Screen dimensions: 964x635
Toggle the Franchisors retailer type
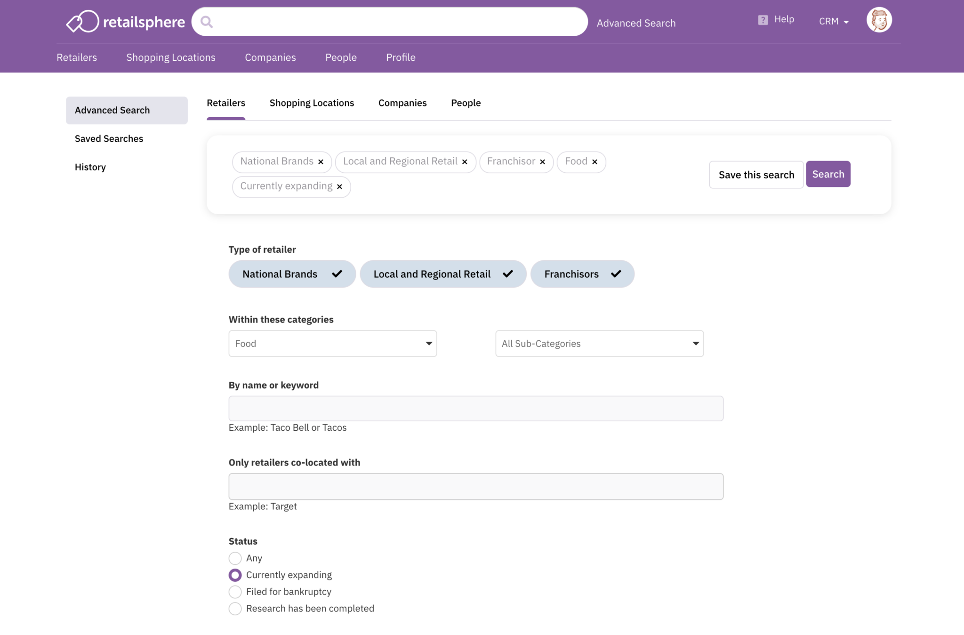tap(582, 274)
